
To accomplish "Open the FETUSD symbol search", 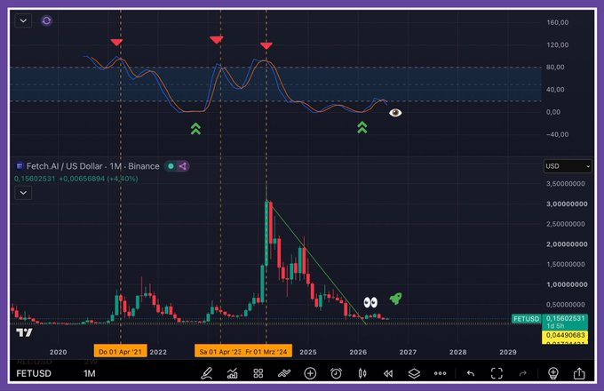I will [x=34, y=373].
